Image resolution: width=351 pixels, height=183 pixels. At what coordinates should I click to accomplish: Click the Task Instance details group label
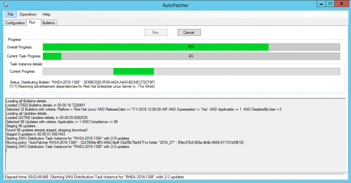click(x=26, y=64)
